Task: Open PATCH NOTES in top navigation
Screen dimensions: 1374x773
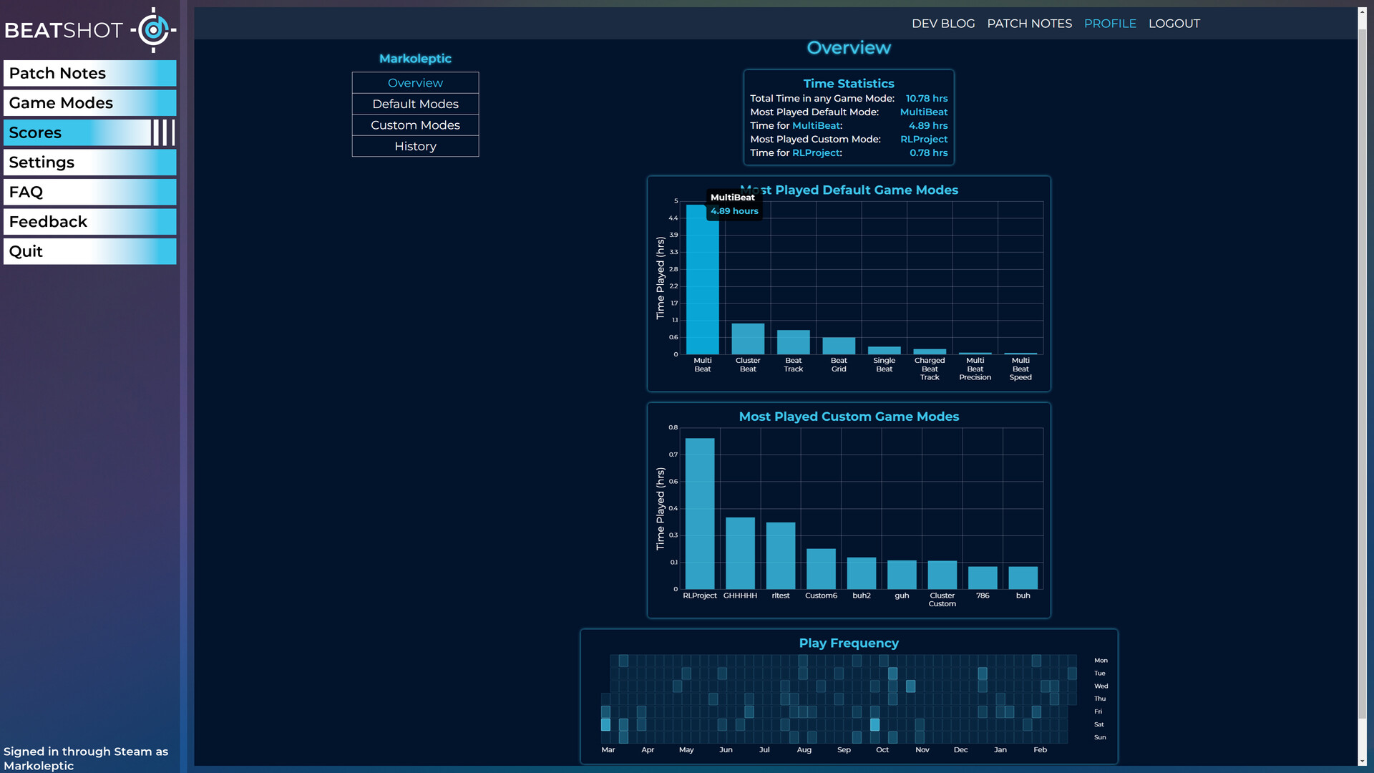Action: click(x=1029, y=24)
